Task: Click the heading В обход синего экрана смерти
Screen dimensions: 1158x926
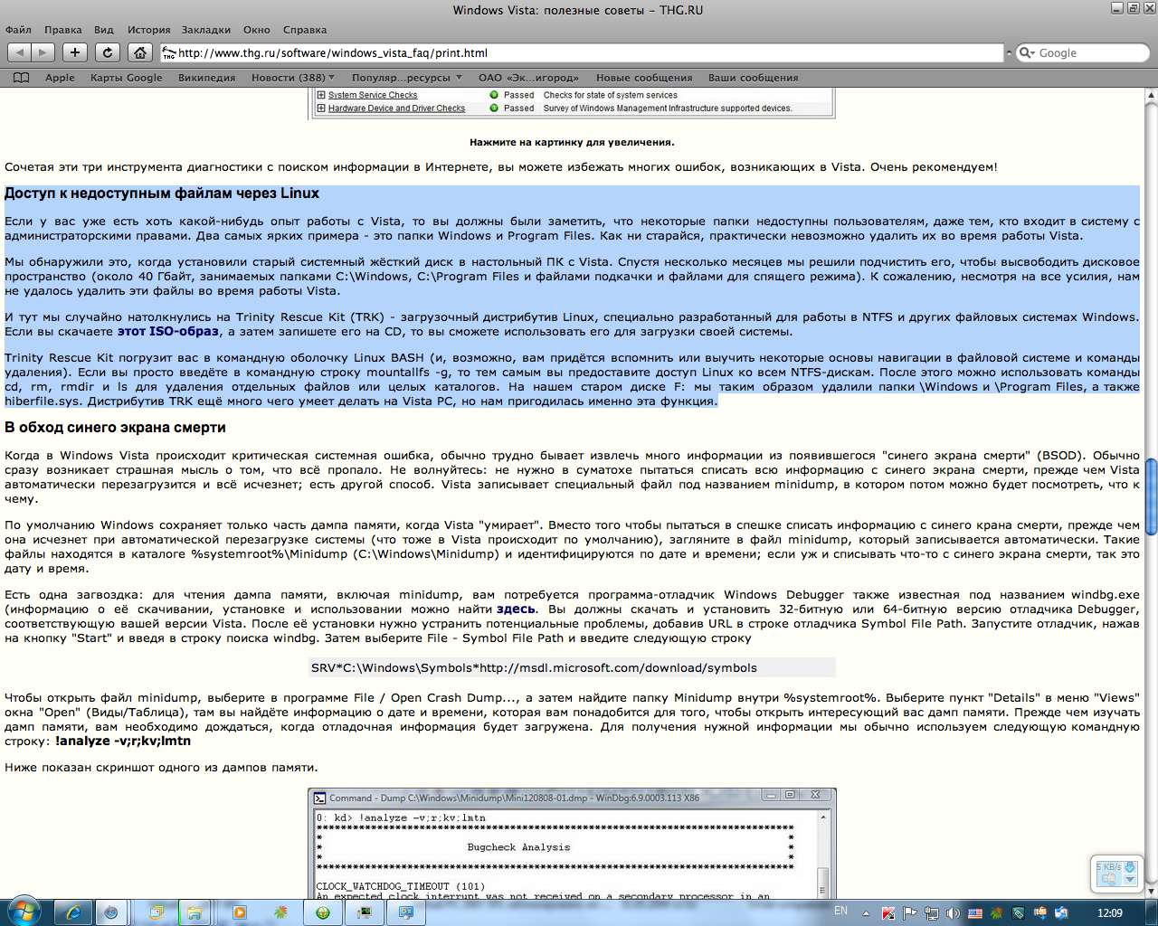Action: (115, 428)
